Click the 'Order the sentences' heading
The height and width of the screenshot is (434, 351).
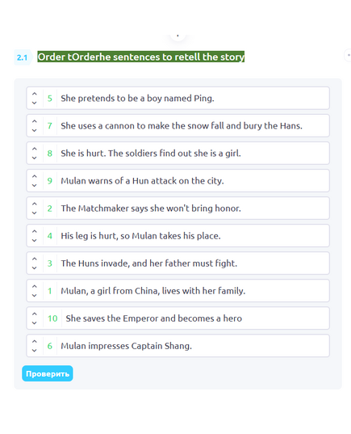coord(141,57)
